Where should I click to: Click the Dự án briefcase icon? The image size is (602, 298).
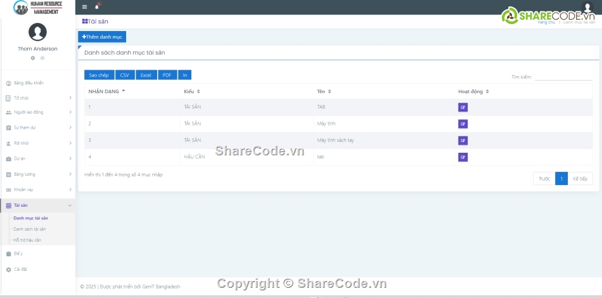[x=8, y=159]
